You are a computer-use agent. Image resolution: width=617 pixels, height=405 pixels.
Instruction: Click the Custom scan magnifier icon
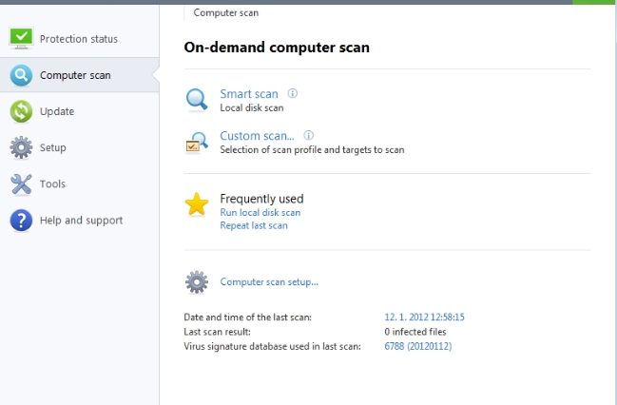pos(197,143)
